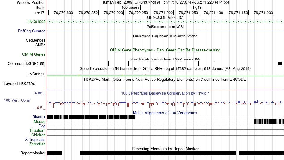
Task: Click Short Genetic Variants from dbSNP title
Action: 165,59
